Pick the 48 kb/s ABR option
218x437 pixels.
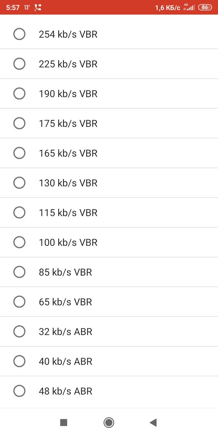[x=19, y=391]
